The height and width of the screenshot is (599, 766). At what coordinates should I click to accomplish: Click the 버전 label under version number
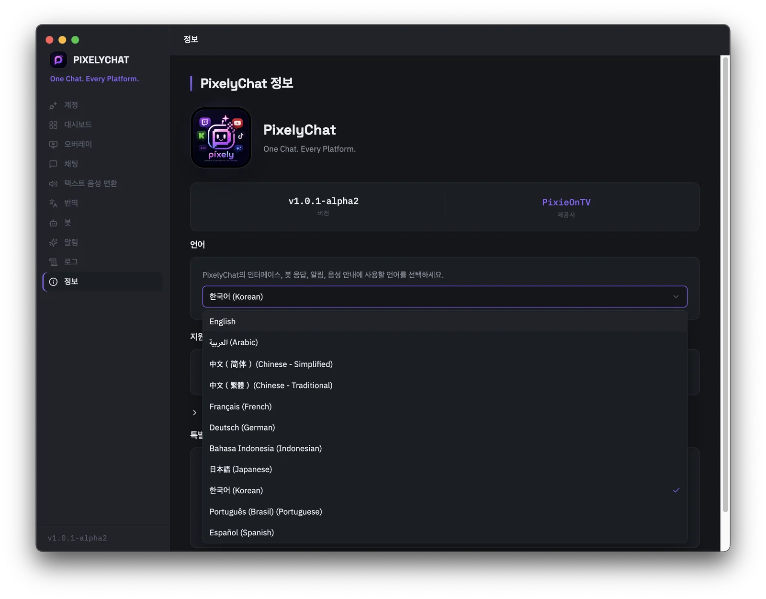click(x=323, y=214)
